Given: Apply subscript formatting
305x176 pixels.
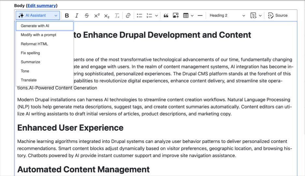Looking at the screenshot, I should (107, 15).
